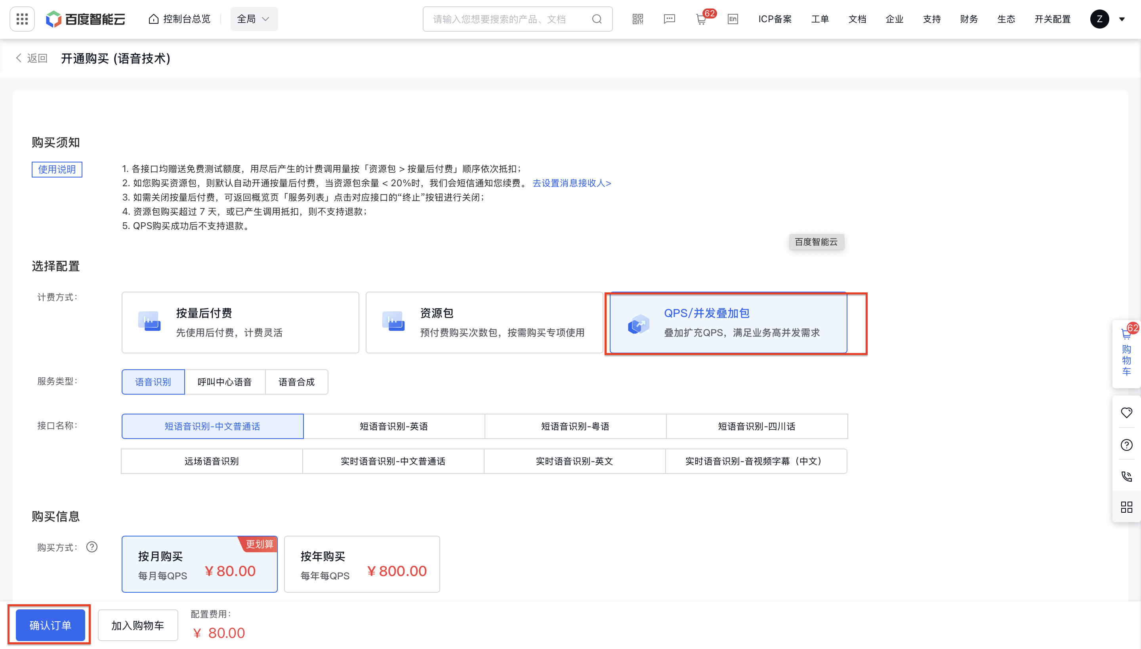Click help icon next to 购买方式

click(x=92, y=547)
